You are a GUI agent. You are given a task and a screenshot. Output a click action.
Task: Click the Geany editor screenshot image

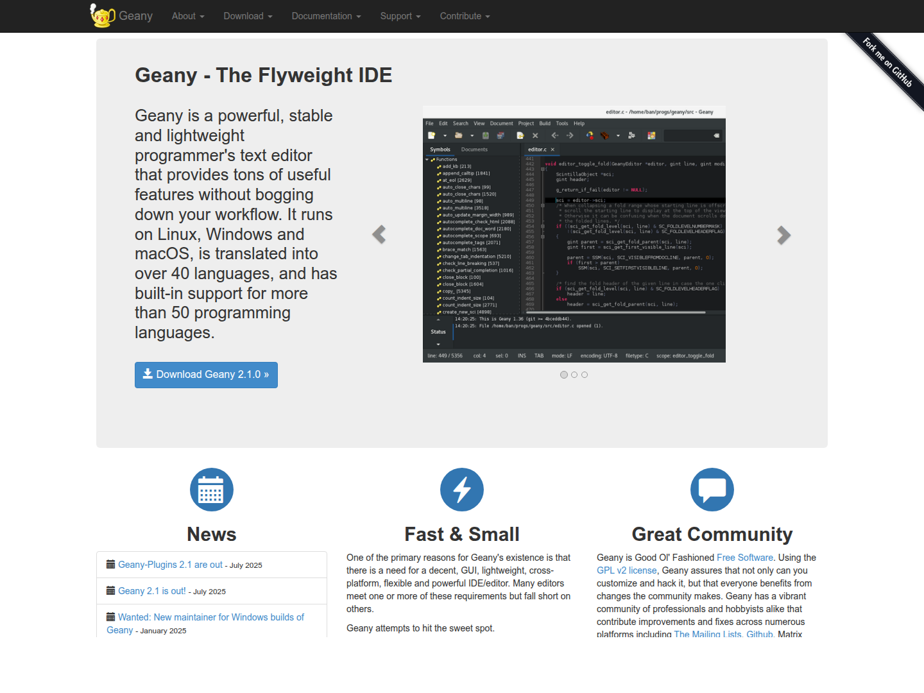click(574, 234)
